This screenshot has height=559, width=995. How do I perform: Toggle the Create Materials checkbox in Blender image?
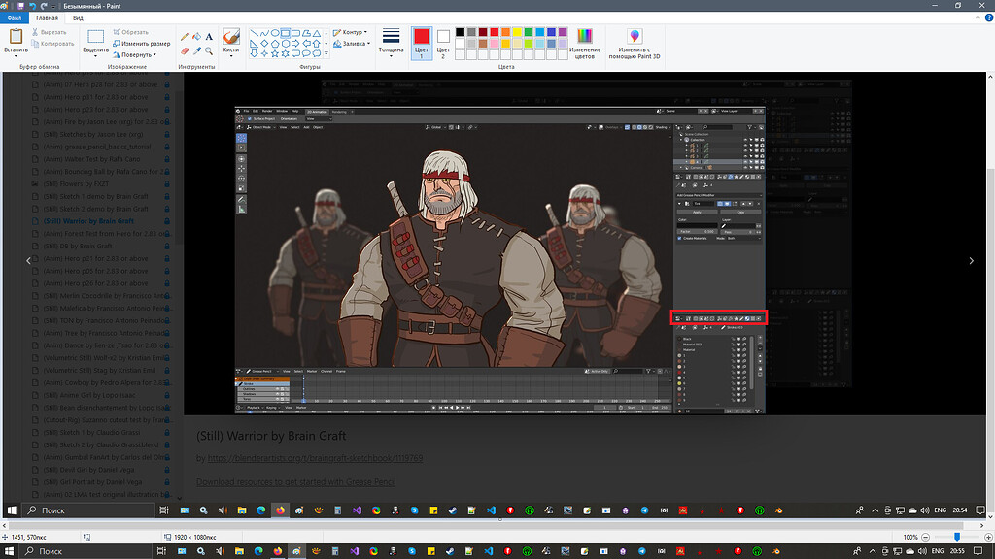[679, 239]
